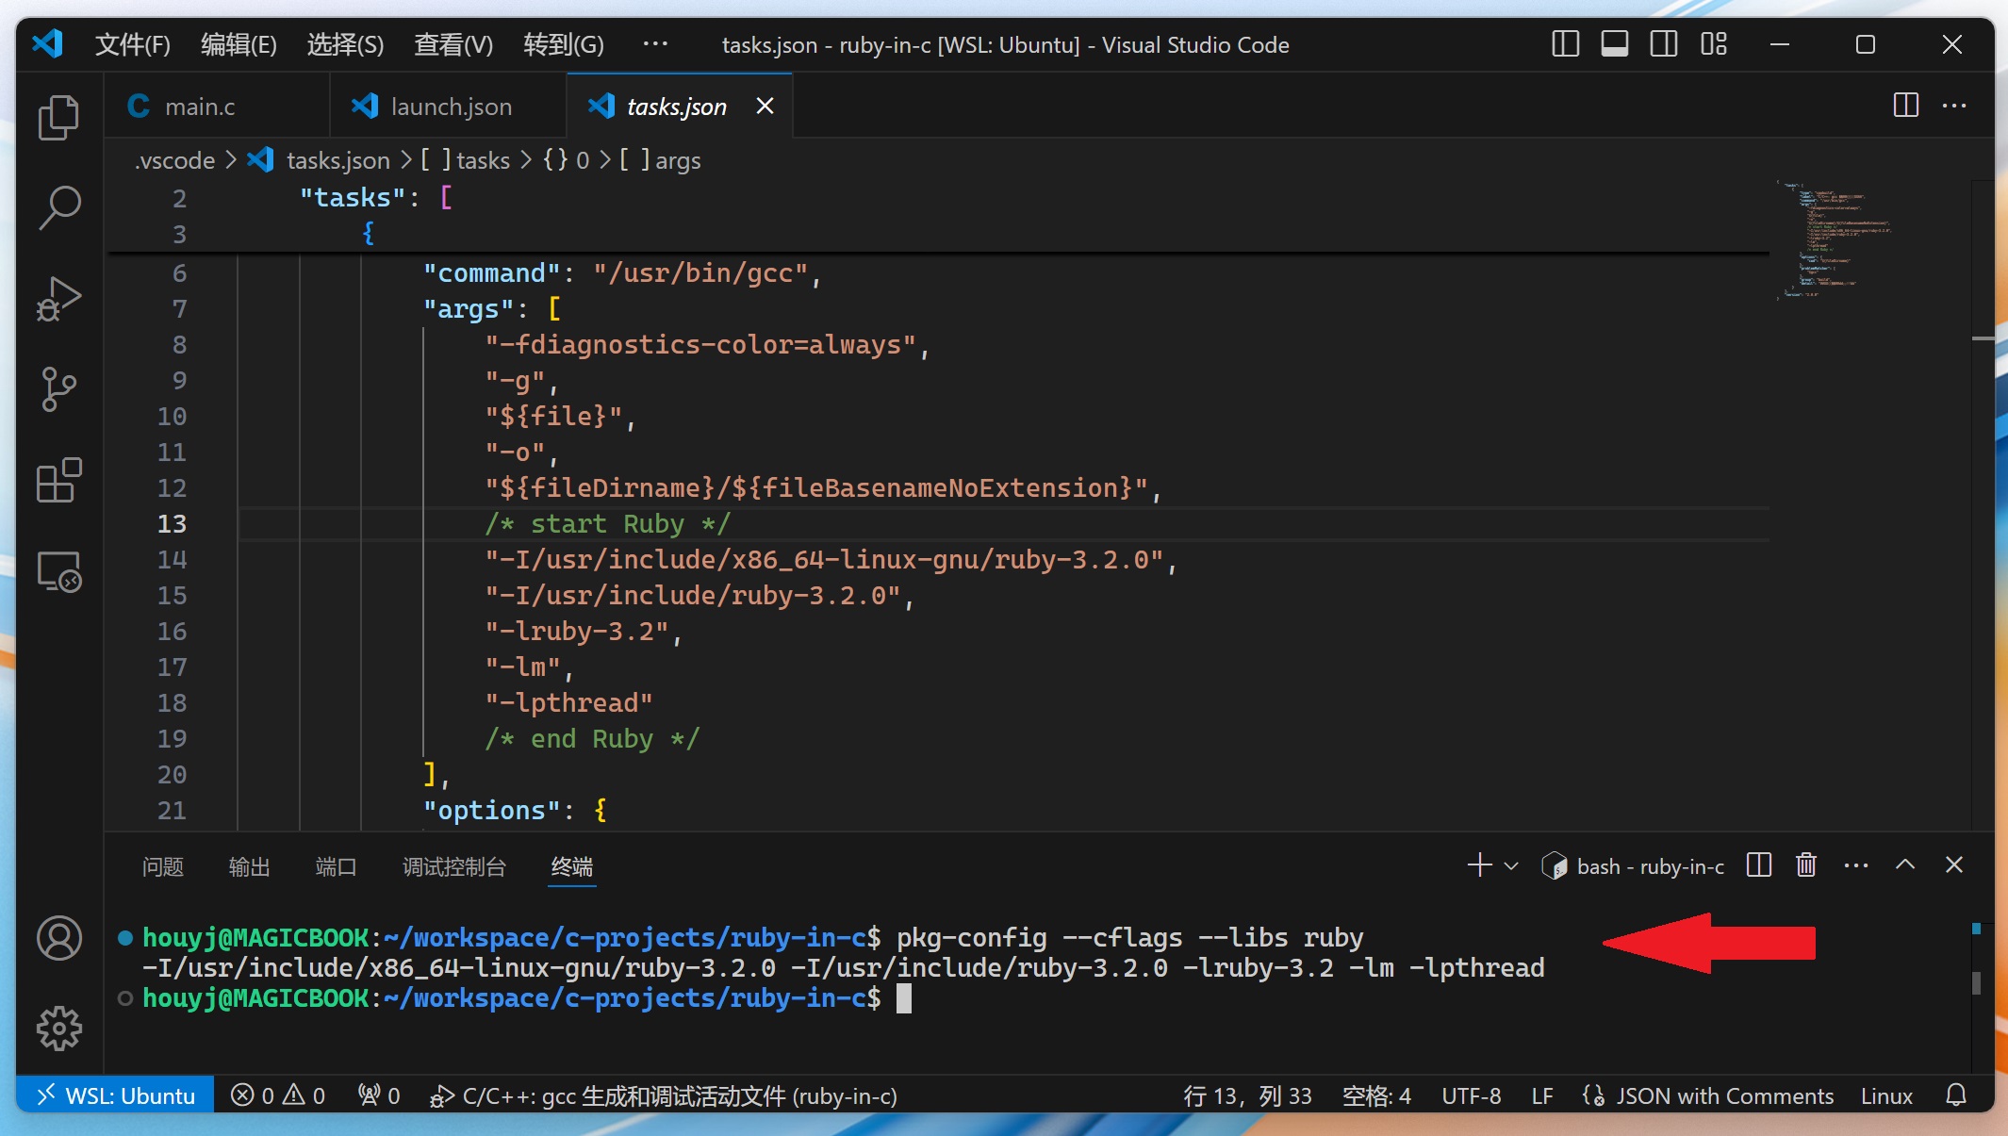Open errors and warnings status item
The image size is (2008, 1136).
279,1095
